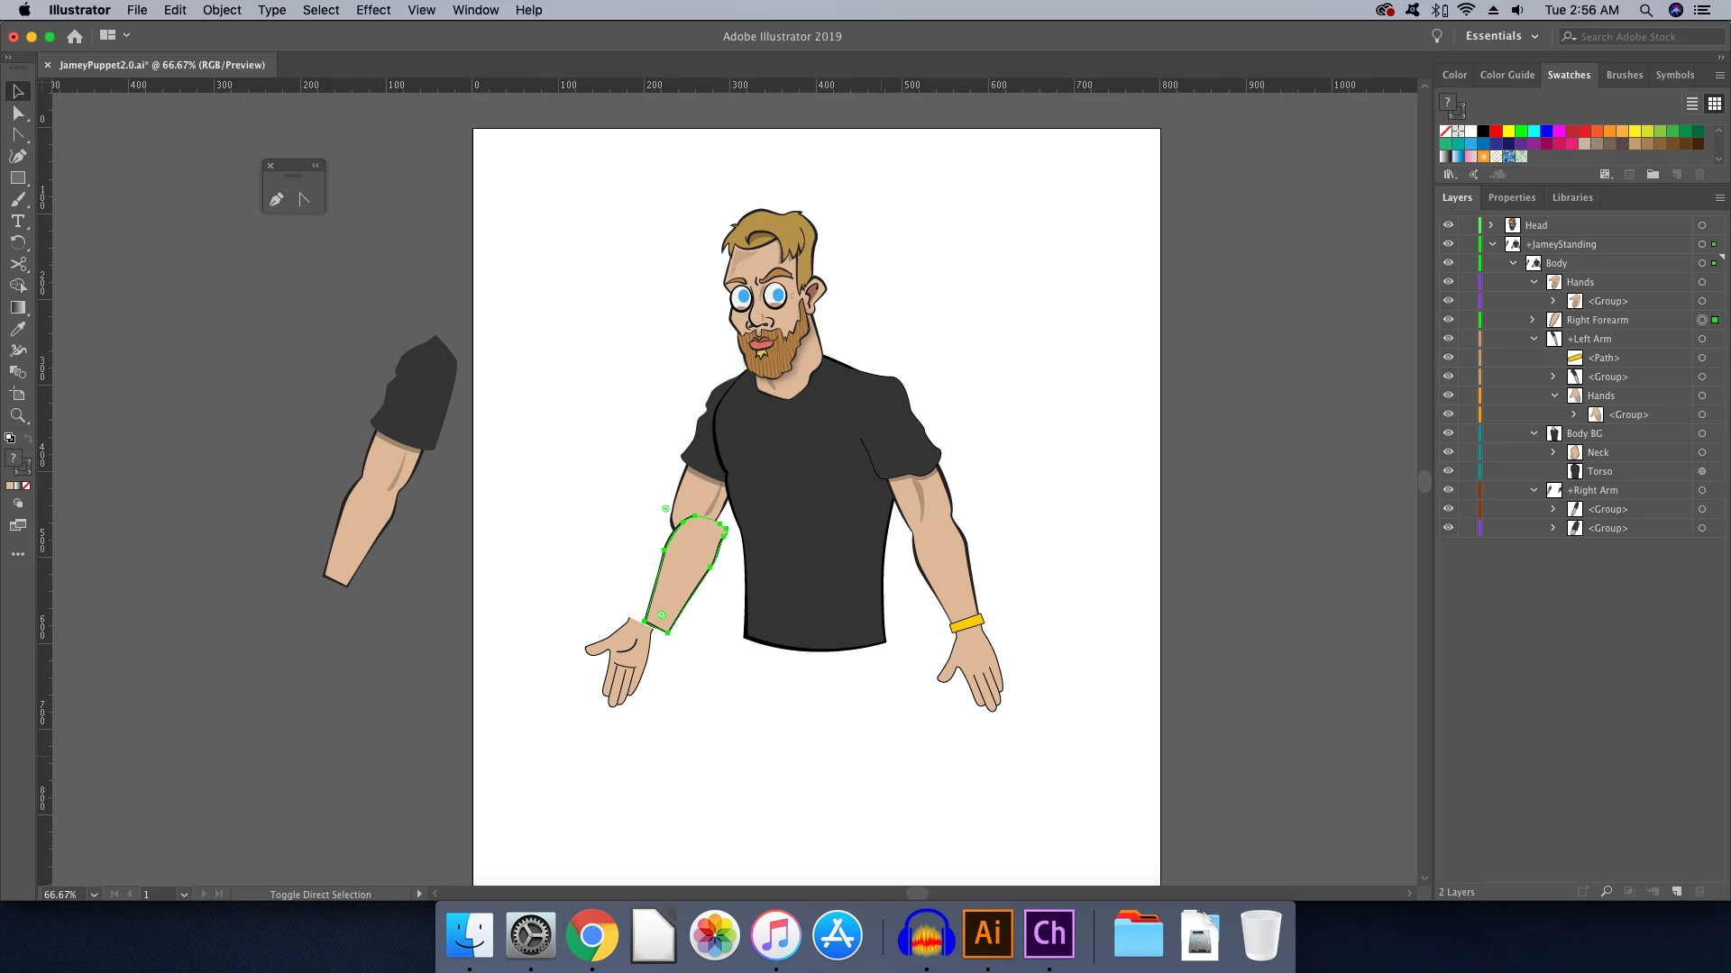Collapse the +Left Arm layer group
This screenshot has width=1731, height=973.
point(1534,339)
